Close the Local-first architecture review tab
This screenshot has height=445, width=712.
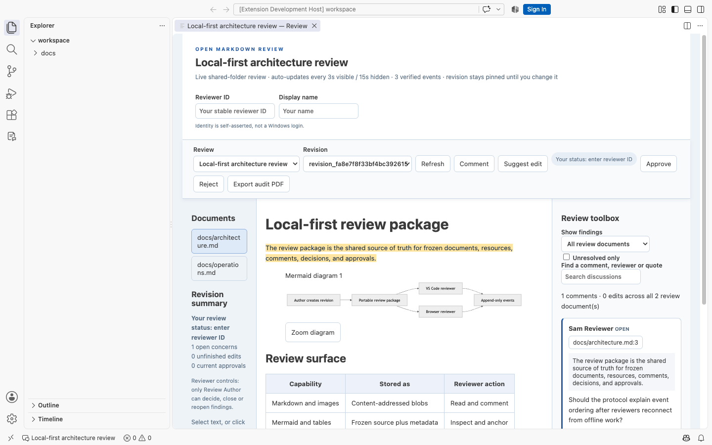point(314,26)
